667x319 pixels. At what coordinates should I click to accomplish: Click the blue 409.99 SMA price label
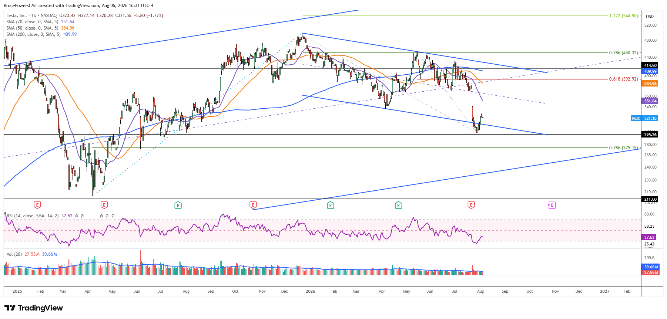click(x=650, y=71)
